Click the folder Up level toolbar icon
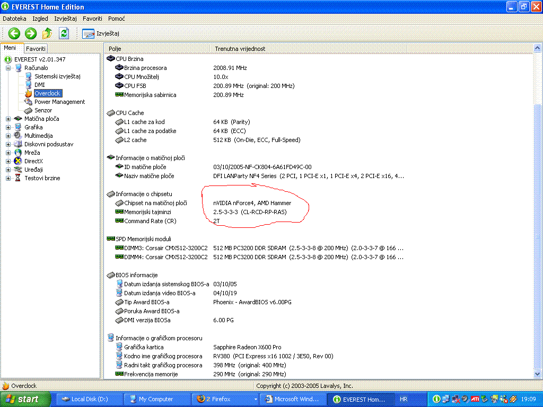 [x=47, y=33]
